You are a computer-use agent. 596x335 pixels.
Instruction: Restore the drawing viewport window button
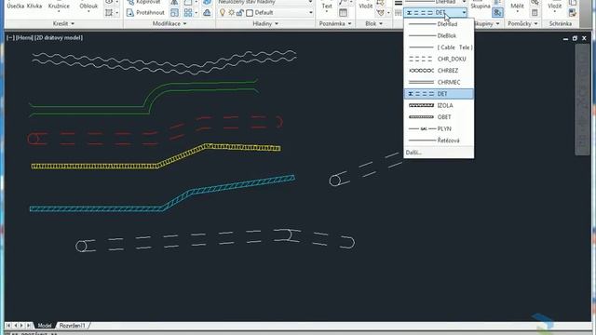pos(575,38)
